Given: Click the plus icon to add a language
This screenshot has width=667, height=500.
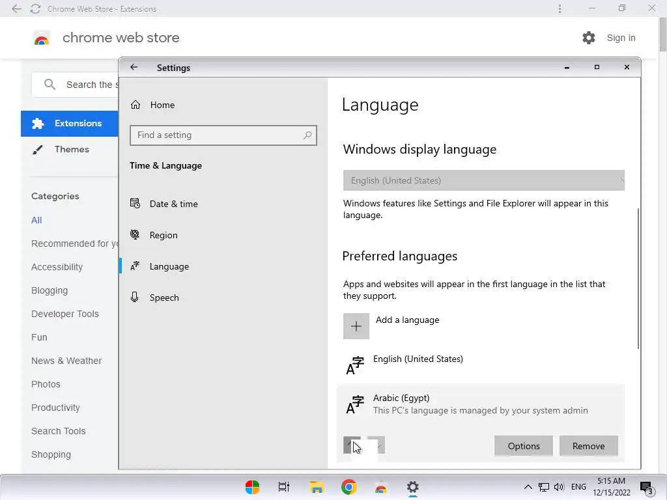Looking at the screenshot, I should [356, 326].
